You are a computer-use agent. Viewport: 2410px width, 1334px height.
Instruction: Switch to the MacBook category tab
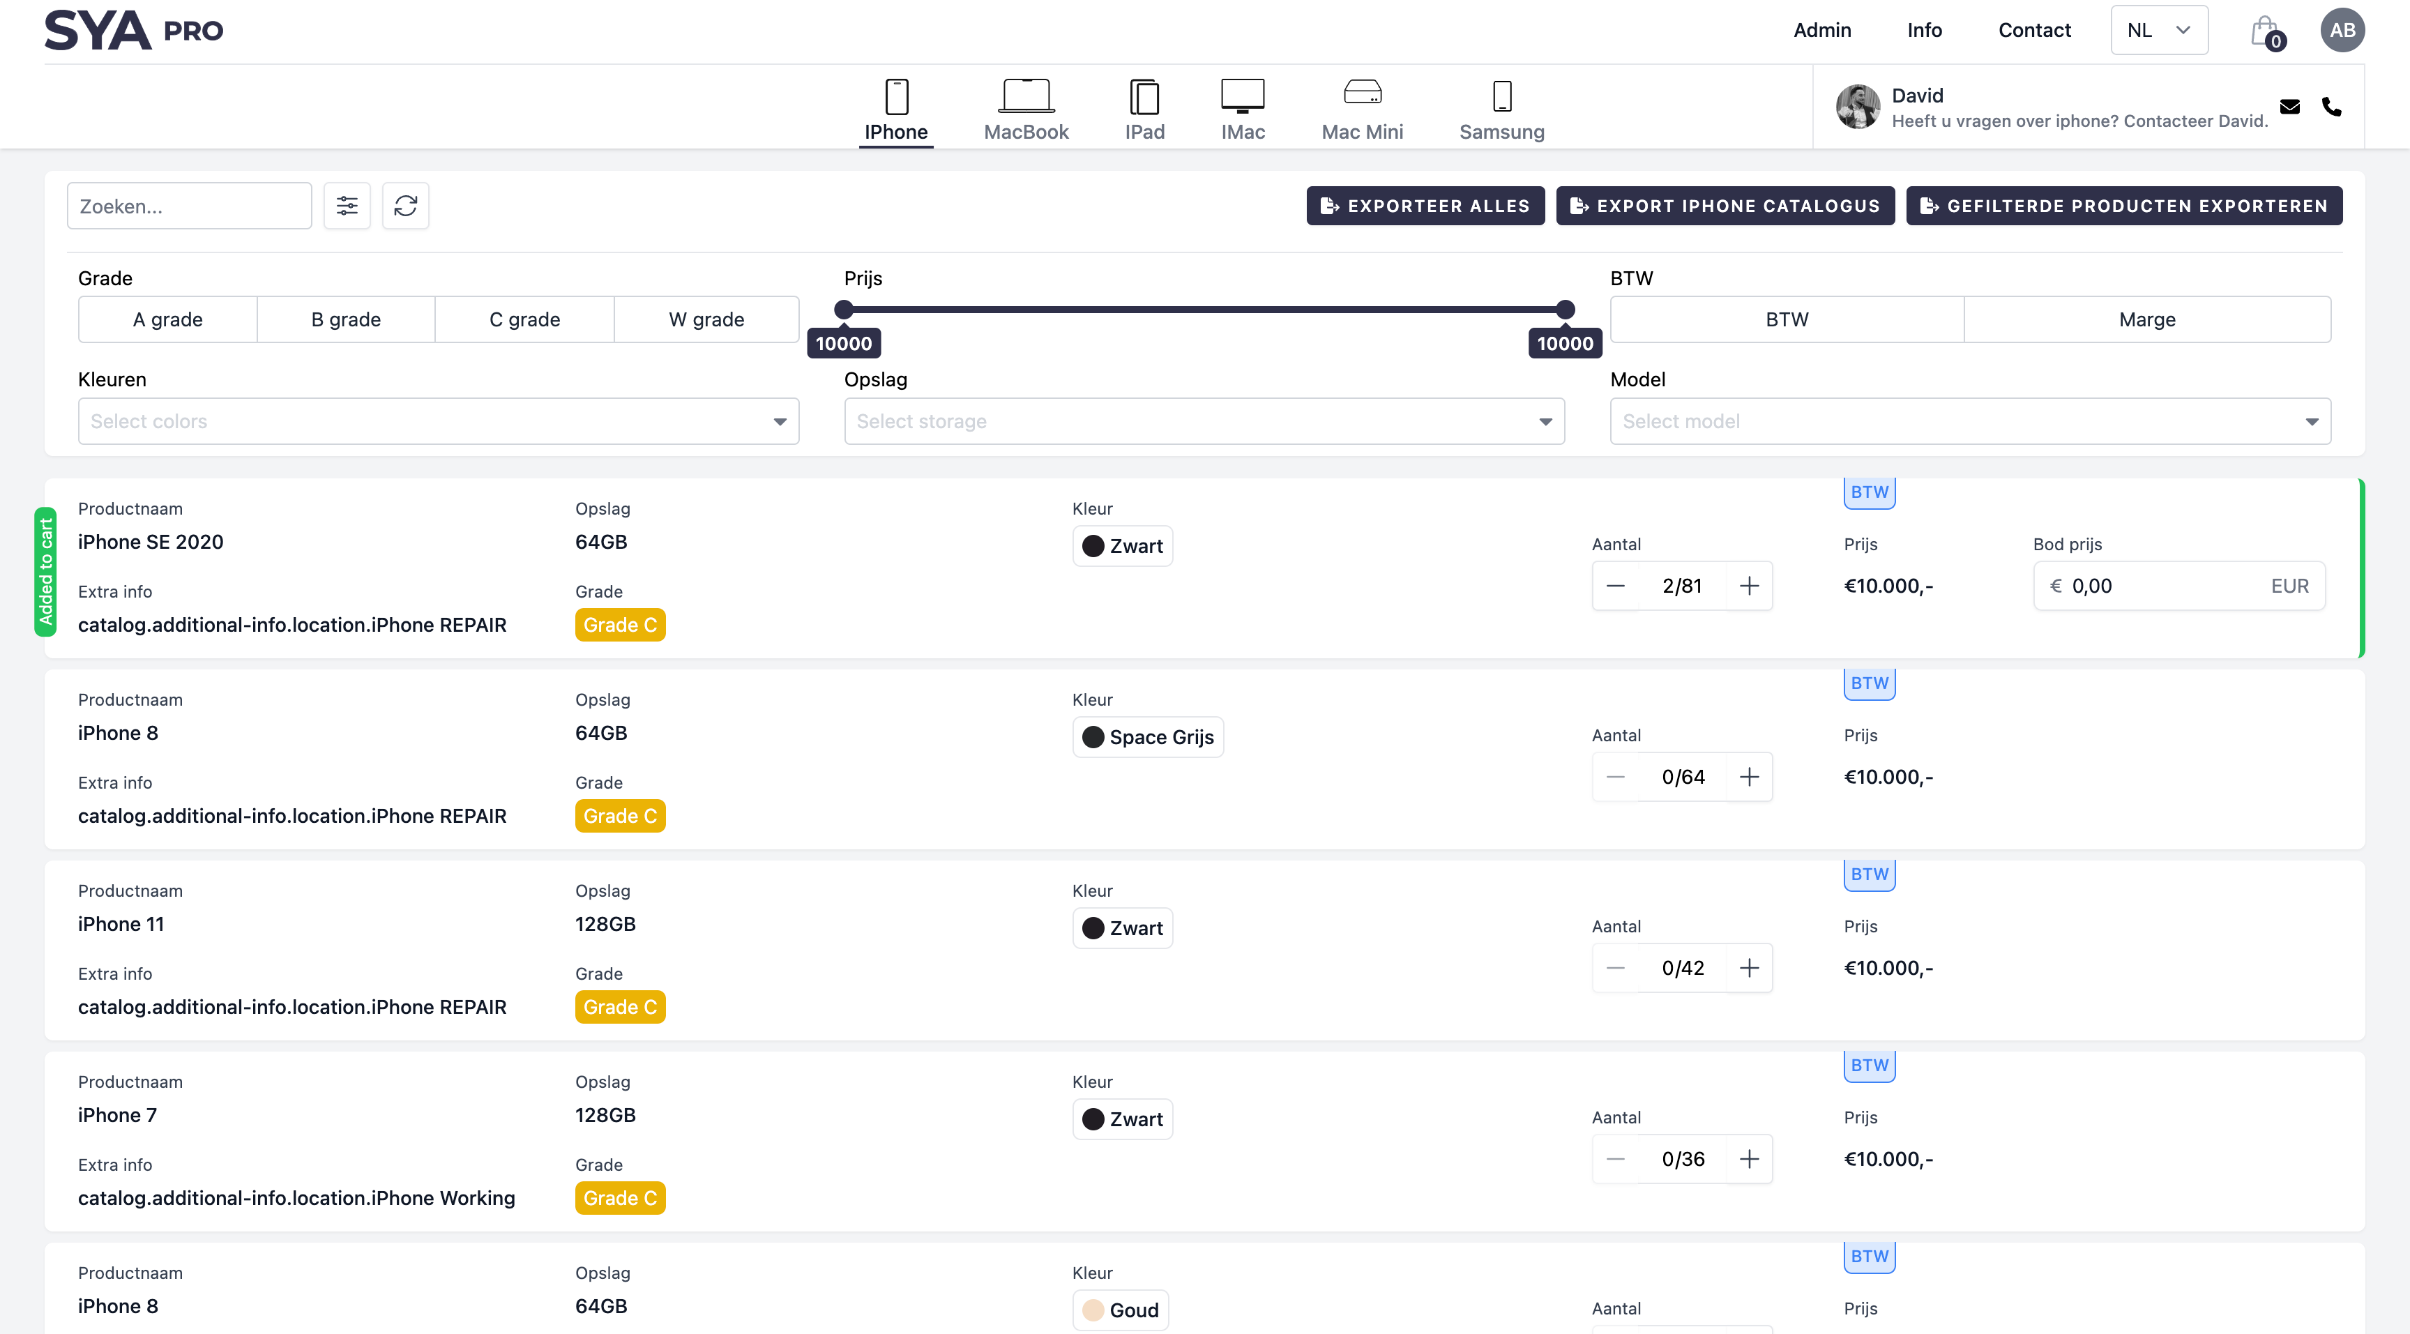1026,110
